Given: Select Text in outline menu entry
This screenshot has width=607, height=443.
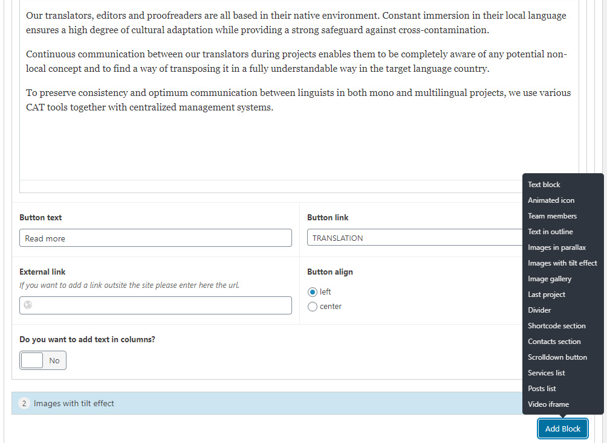Looking at the screenshot, I should (x=550, y=232).
